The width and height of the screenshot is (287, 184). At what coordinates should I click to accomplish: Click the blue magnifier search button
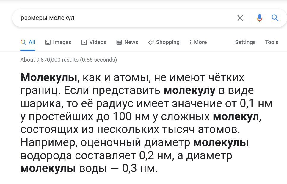[275, 18]
